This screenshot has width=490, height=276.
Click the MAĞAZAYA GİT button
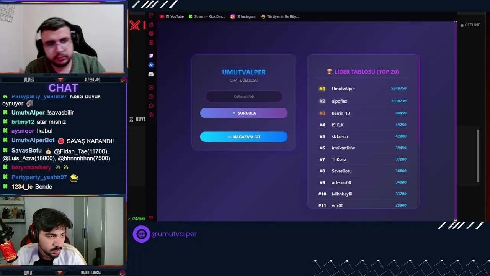[x=244, y=137]
